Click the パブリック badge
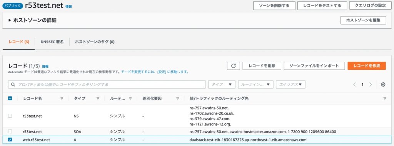This screenshot has width=394, height=146. (13, 6)
